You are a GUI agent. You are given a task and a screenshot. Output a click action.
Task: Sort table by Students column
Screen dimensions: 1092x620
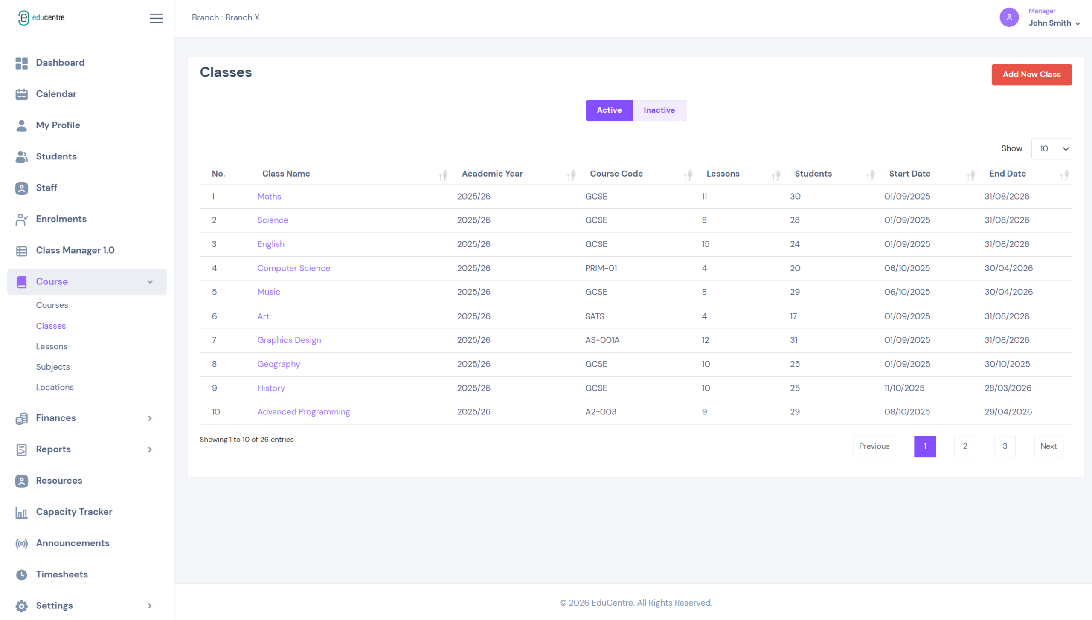[870, 175]
